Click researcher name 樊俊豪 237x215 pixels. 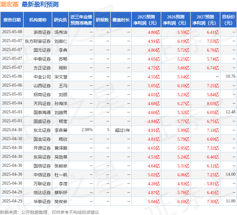pos(61,201)
